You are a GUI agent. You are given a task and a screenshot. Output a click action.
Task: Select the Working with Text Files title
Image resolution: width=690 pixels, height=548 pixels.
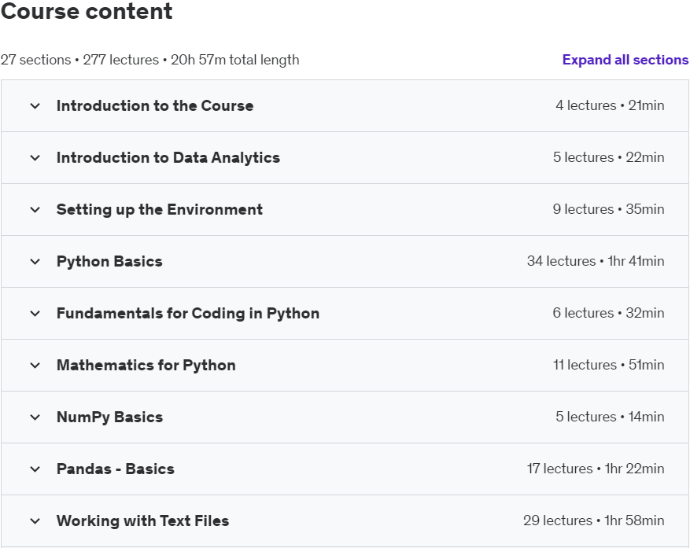point(142,521)
